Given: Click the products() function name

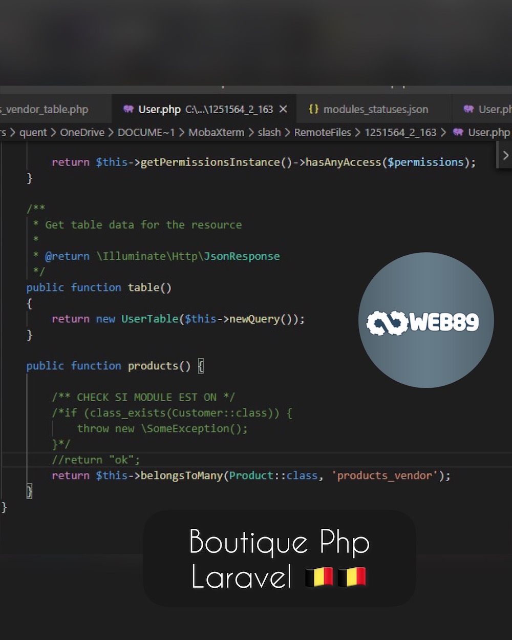Looking at the screenshot, I should [153, 366].
